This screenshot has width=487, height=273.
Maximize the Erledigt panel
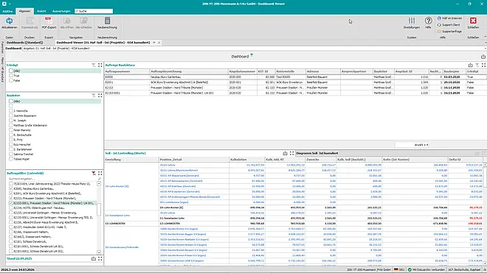[100, 65]
